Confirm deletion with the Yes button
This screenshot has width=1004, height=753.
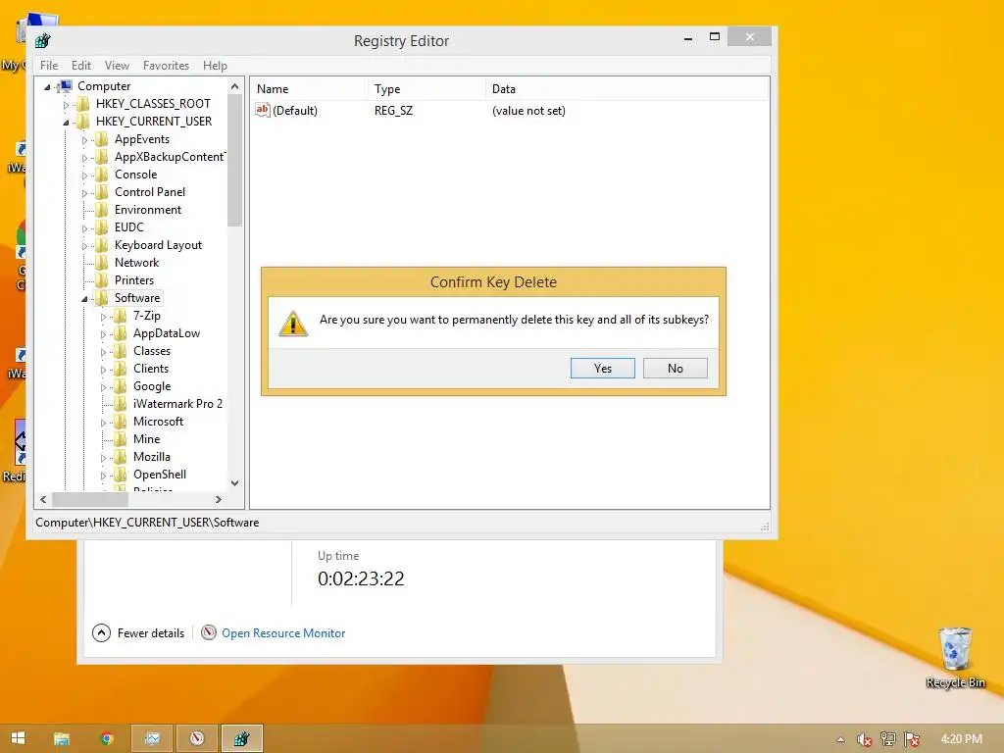click(x=603, y=369)
